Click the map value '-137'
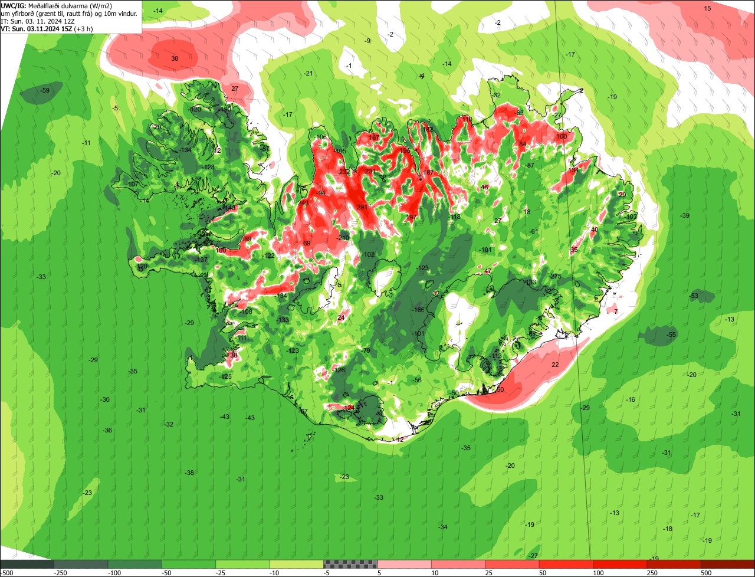 [201, 260]
